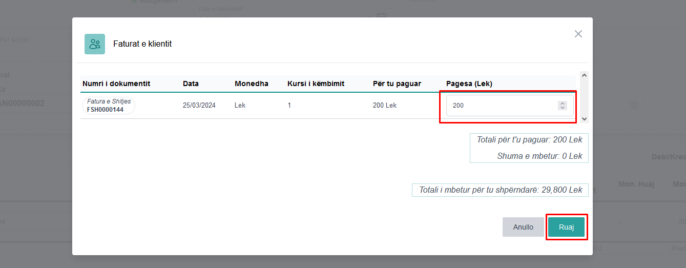
Task: Click the Totali i mbetur për tu shpërndarë box
Action: pyautogui.click(x=501, y=190)
